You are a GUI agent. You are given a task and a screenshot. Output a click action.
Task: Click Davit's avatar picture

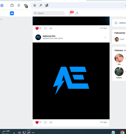coord(117,39)
